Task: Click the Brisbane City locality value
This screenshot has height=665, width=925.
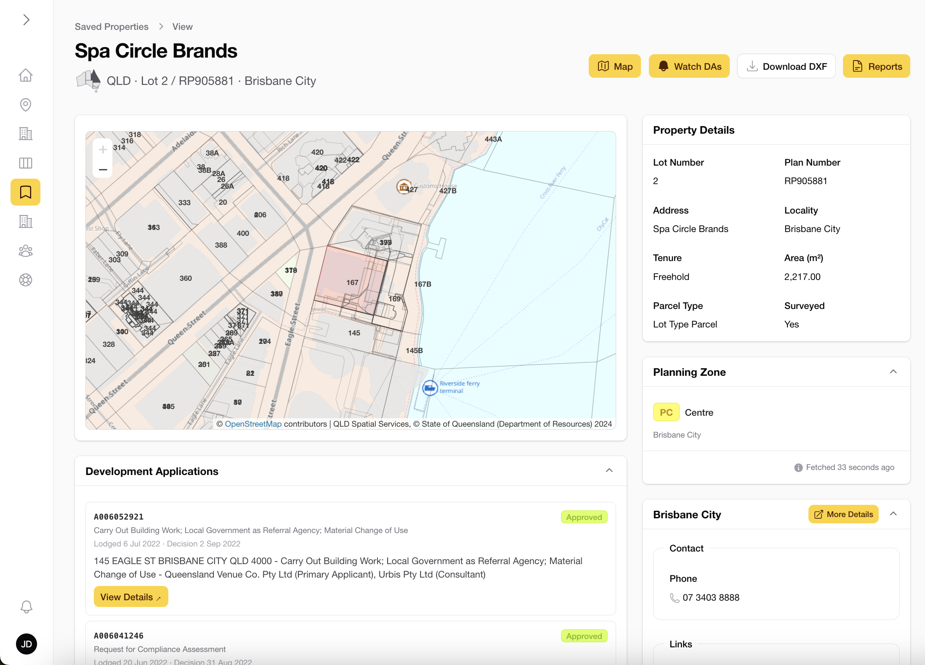Action: point(812,229)
